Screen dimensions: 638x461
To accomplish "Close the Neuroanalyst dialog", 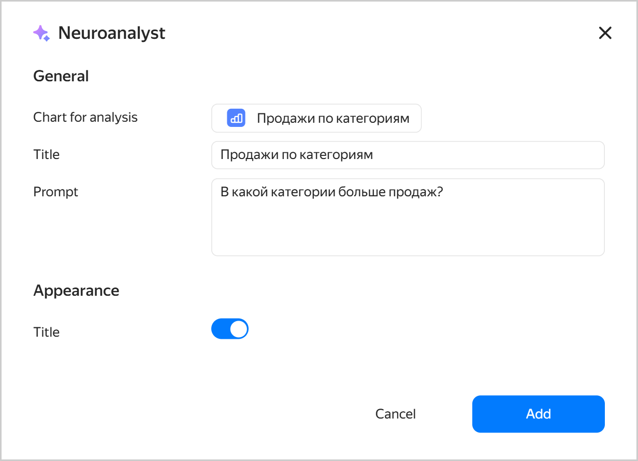I will 605,33.
